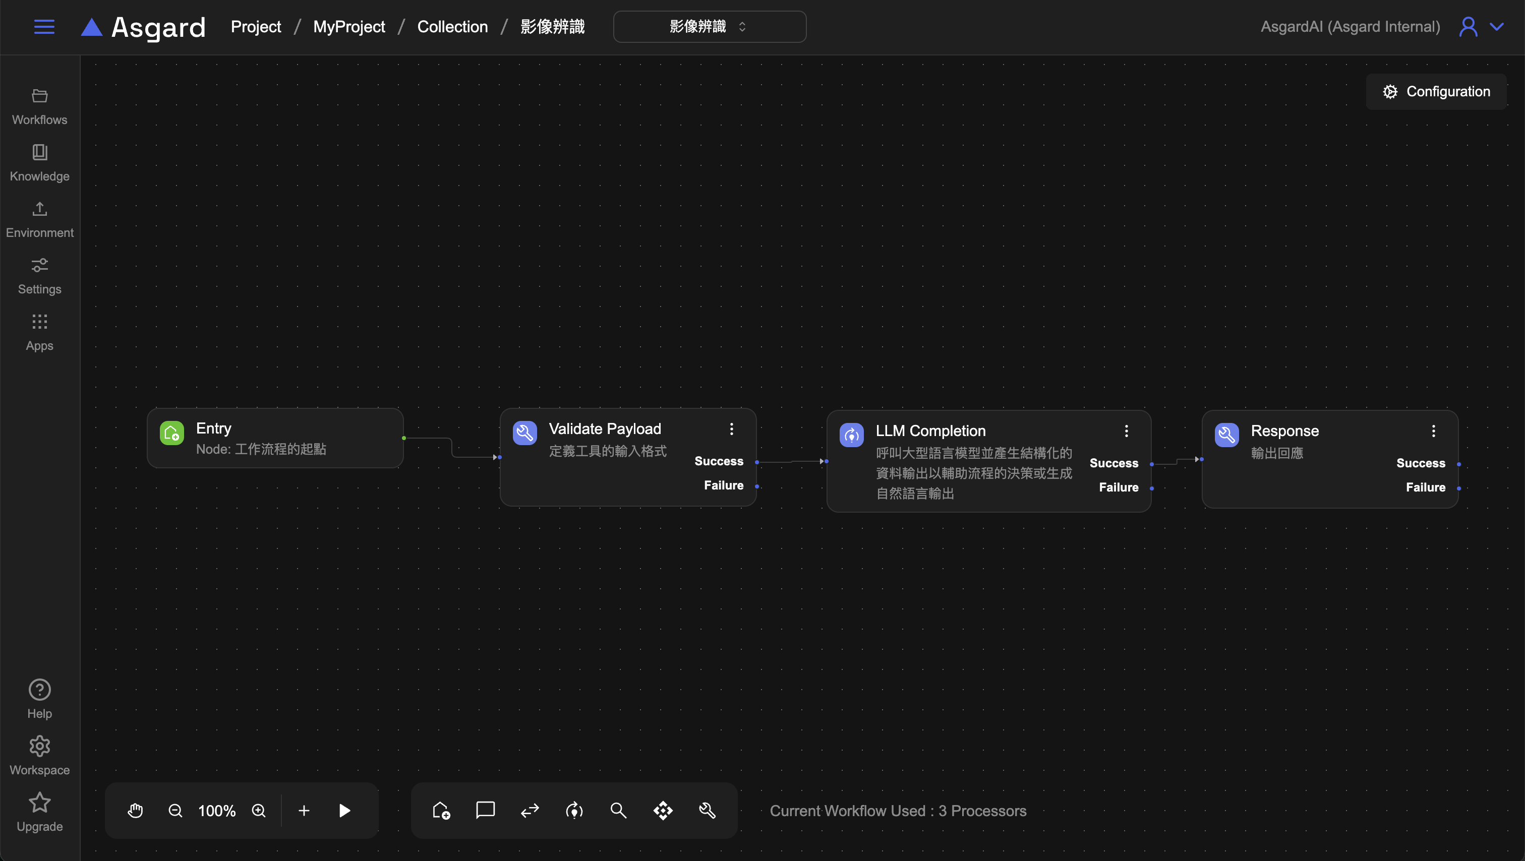Click the wrench tool toolbar icon
1525x861 pixels.
coord(708,810)
